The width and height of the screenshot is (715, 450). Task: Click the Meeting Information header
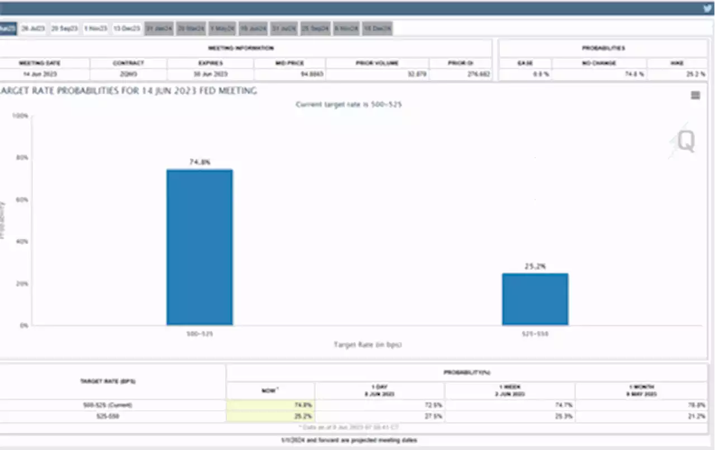coord(241,48)
